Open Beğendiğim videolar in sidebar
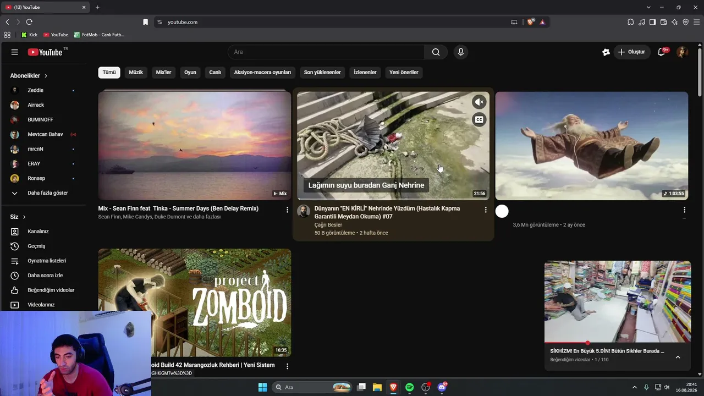Screen dimensions: 704x396 click(x=43, y=290)
